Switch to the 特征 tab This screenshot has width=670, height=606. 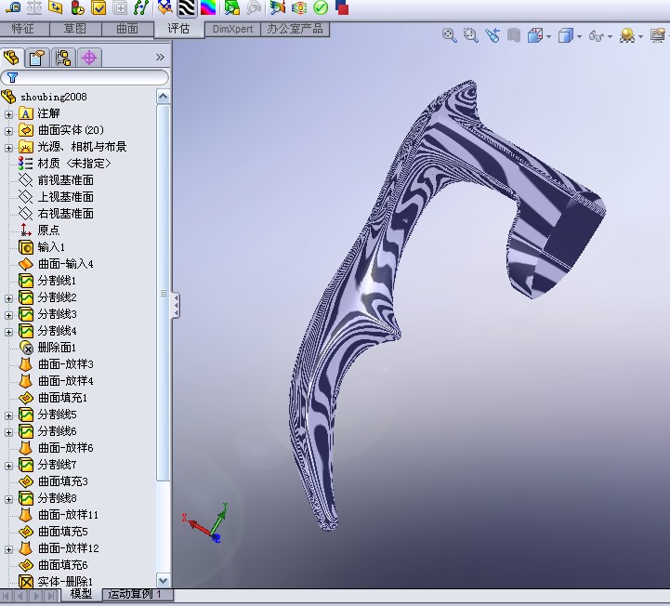point(22,29)
